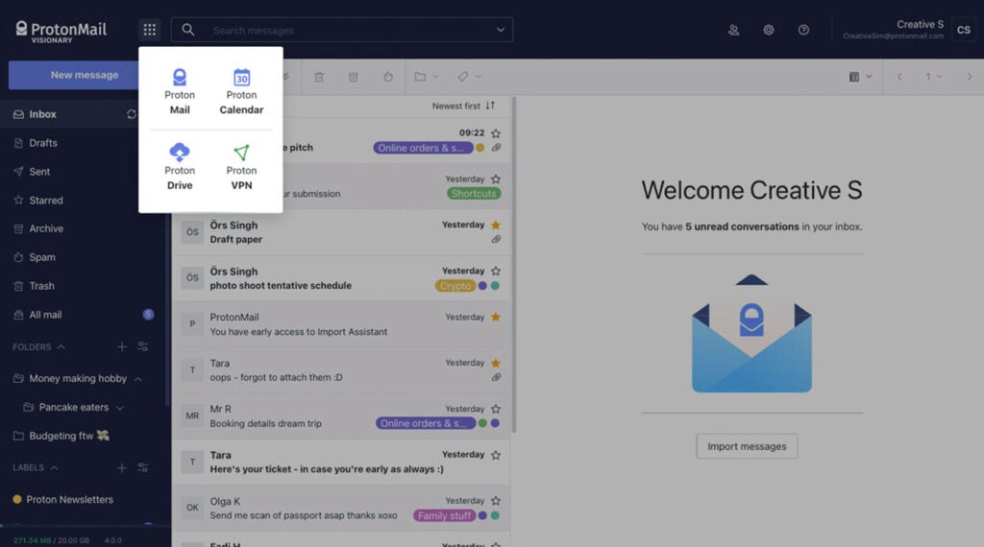
Task: Toggle star on Mr R booking email
Action: tap(496, 409)
